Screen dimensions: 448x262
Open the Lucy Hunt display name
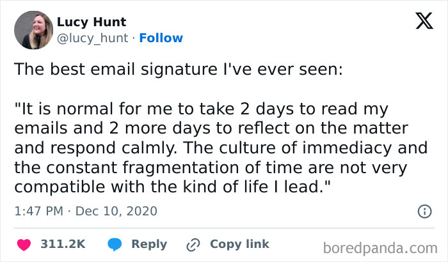(92, 22)
